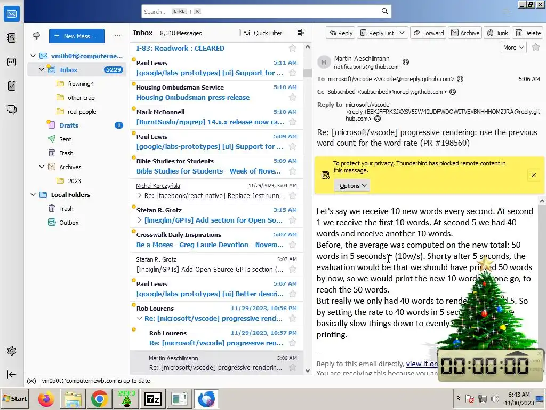Open the Address Book icon
546x410 pixels.
(12, 38)
